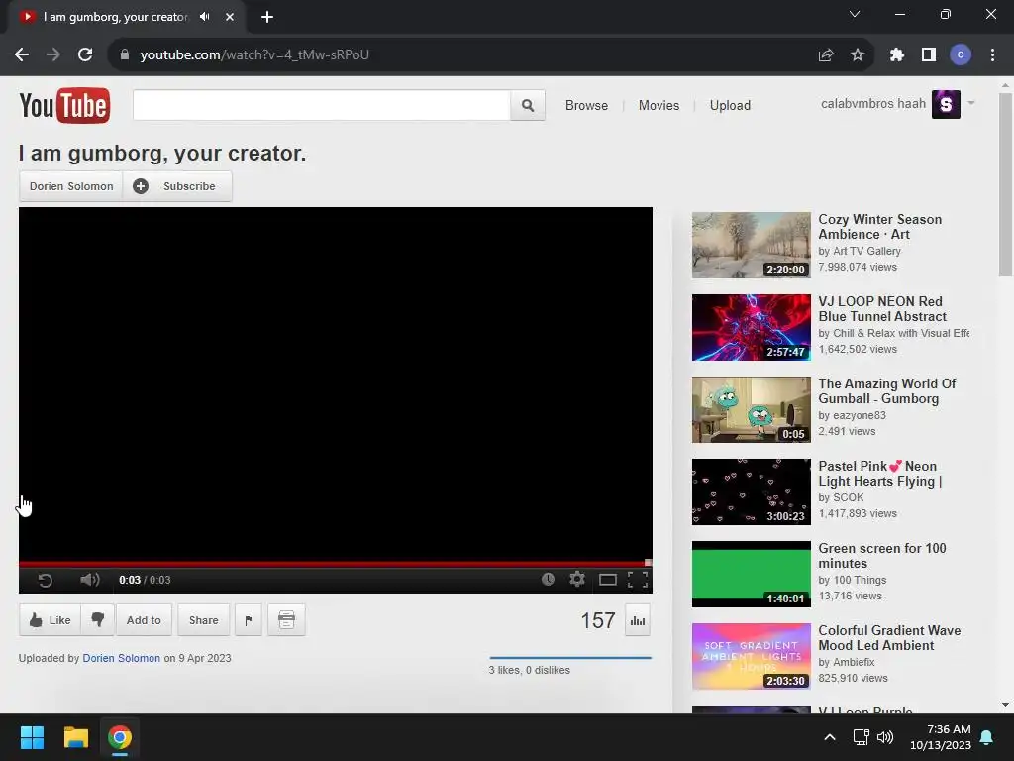The width and height of the screenshot is (1014, 761).
Task: Click the 157 view count text
Action: pyautogui.click(x=597, y=620)
